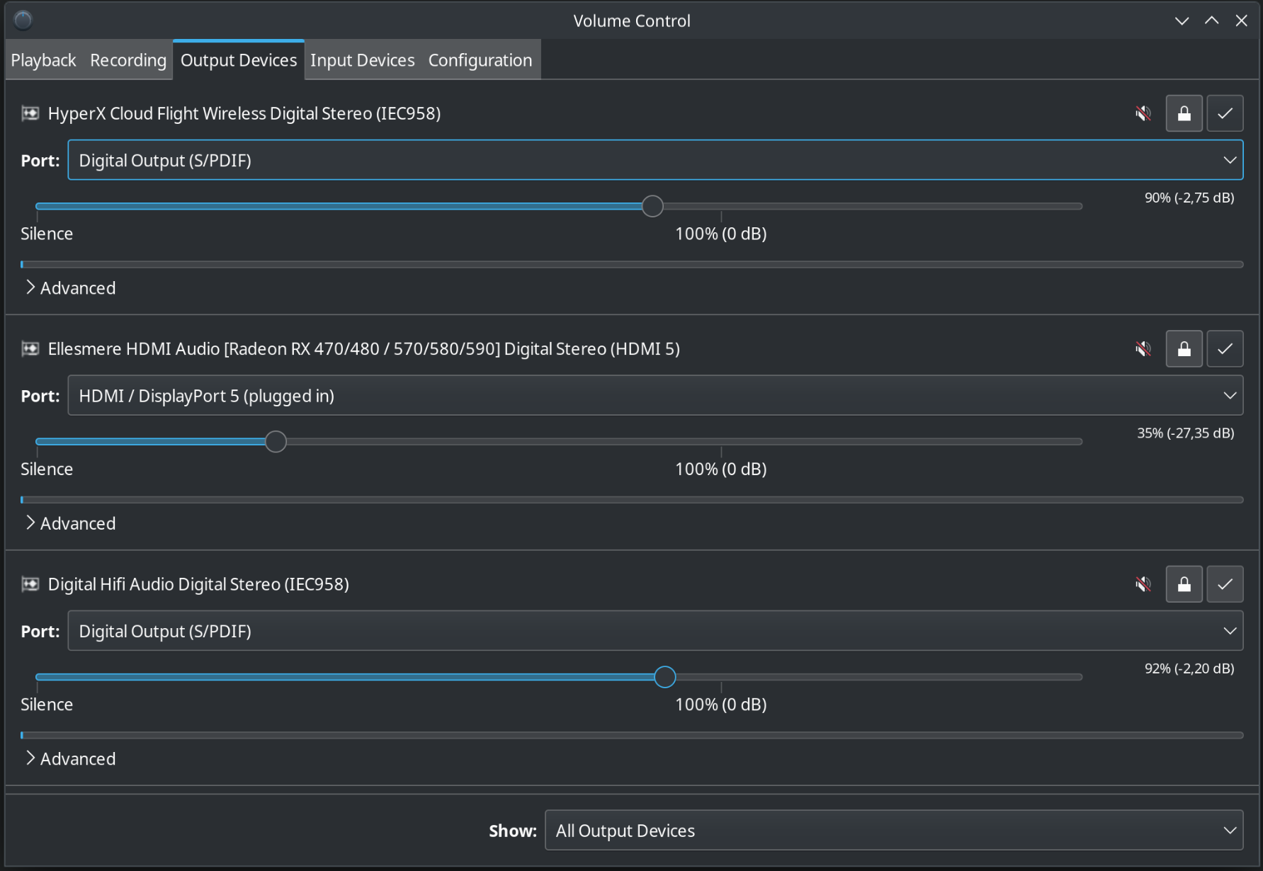
Task: Click the 35% (-27,35 dB) volume readout
Action: click(1186, 433)
